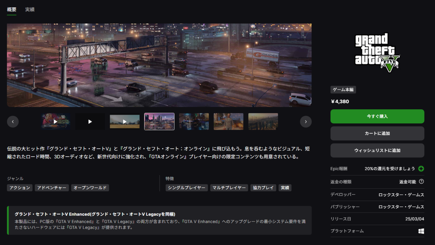
Task: Click the ¥4,380 price text
Action: point(340,102)
